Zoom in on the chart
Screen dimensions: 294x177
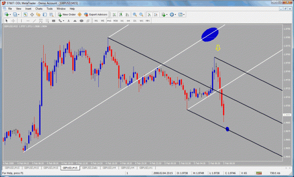pos(135,15)
